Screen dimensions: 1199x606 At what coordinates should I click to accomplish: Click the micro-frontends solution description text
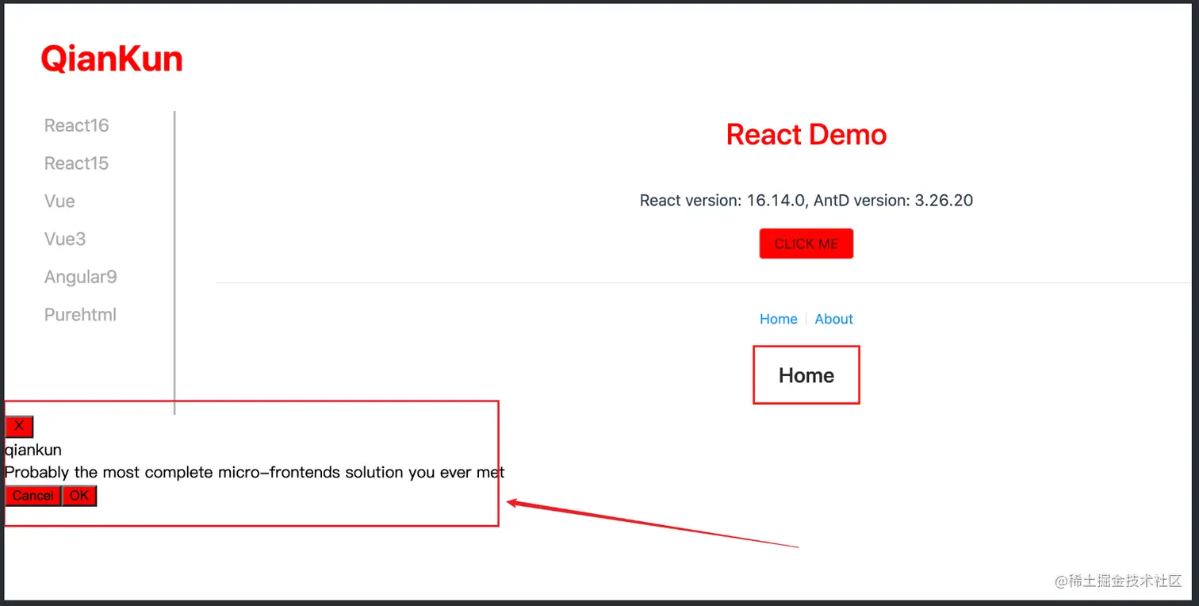255,473
